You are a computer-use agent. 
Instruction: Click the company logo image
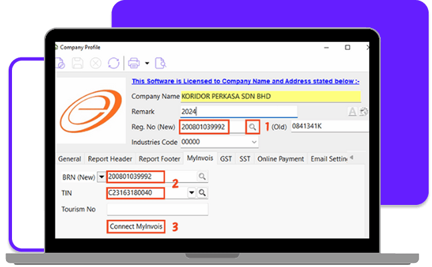click(x=91, y=111)
